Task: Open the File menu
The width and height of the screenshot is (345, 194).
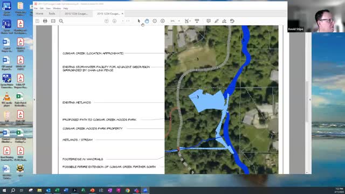Action: tap(36, 9)
